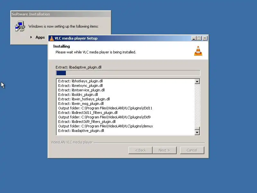Select 'Extract: libntservice_plugin.dll' log line
This screenshot has height=193, width=257.
coord(82,90)
